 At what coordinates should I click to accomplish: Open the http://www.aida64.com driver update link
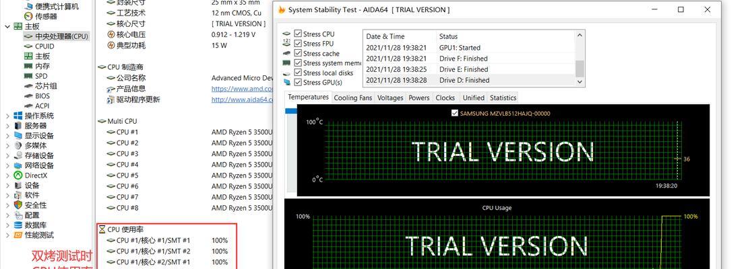coord(242,100)
